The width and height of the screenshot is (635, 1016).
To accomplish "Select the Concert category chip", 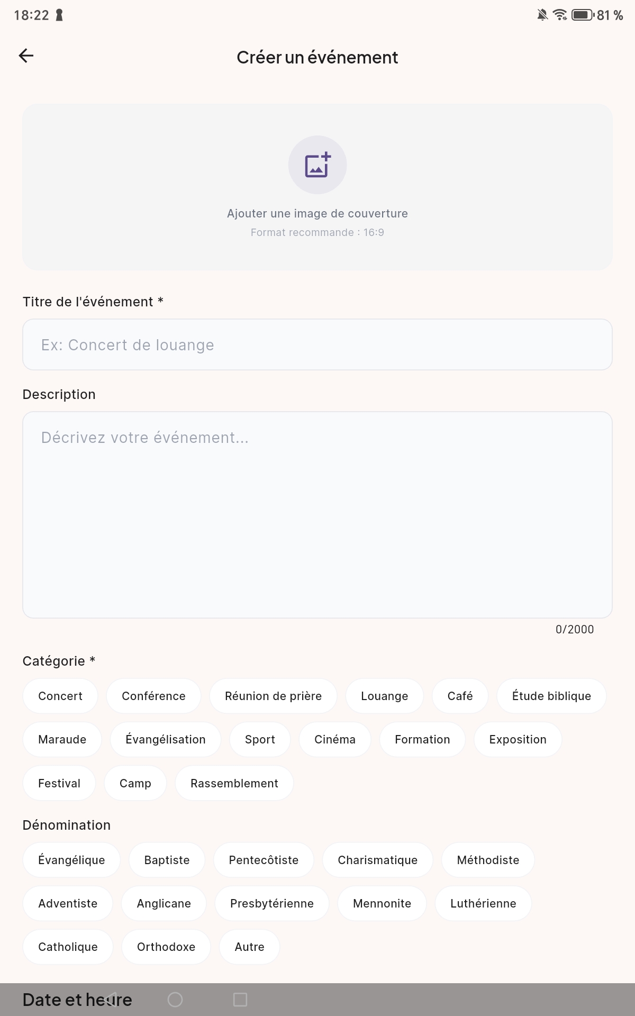I will (x=60, y=696).
